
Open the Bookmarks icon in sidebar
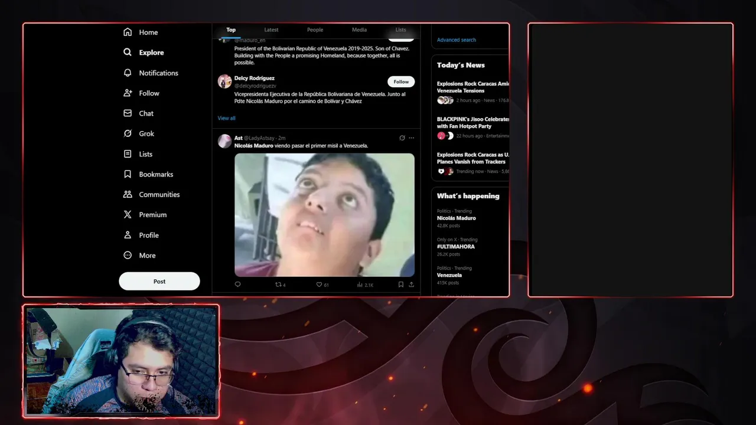click(x=128, y=174)
